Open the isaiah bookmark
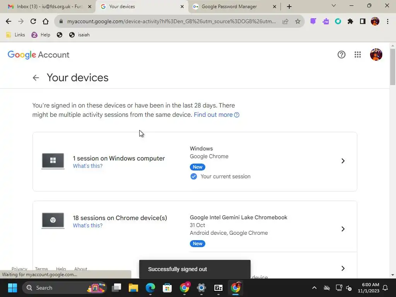396x297 pixels. (x=80, y=35)
